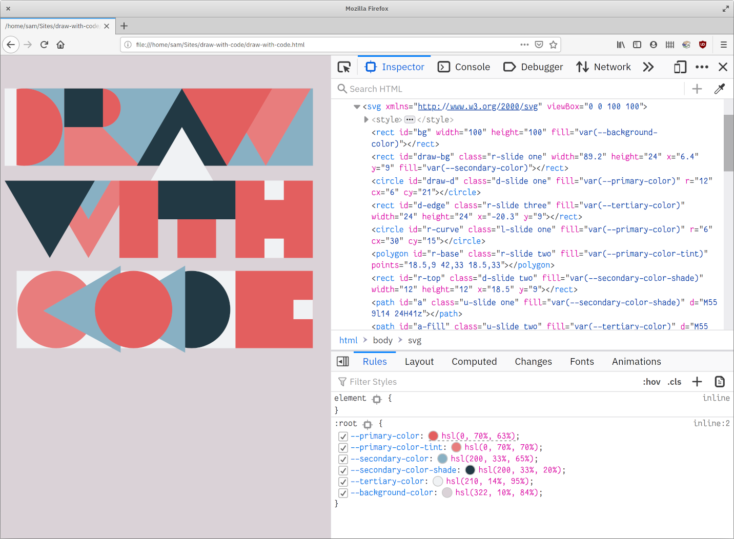Toggle responsive design mode
Screen dimensions: 734x539
[x=680, y=67]
